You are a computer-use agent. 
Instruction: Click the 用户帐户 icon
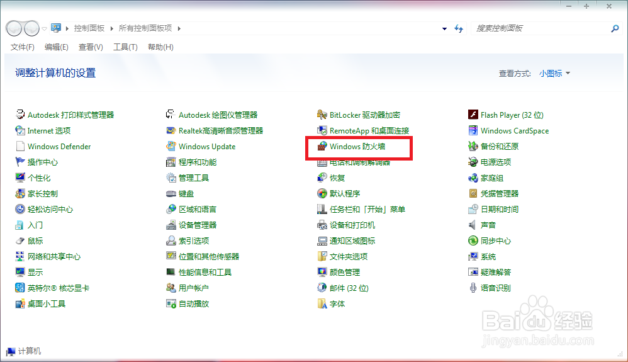click(x=171, y=288)
